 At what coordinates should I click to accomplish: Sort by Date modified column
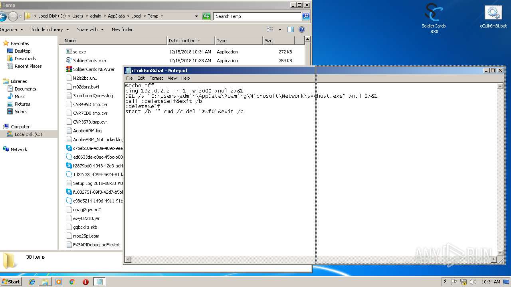coord(191,41)
